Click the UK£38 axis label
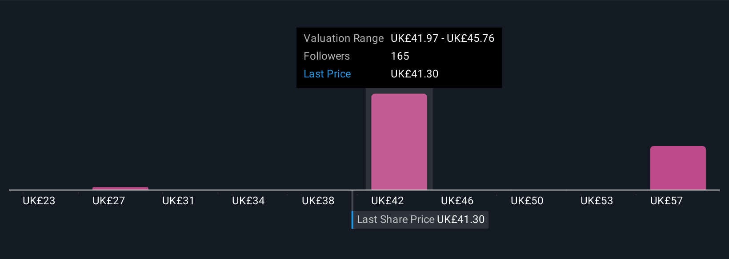729x259 pixels. (318, 201)
